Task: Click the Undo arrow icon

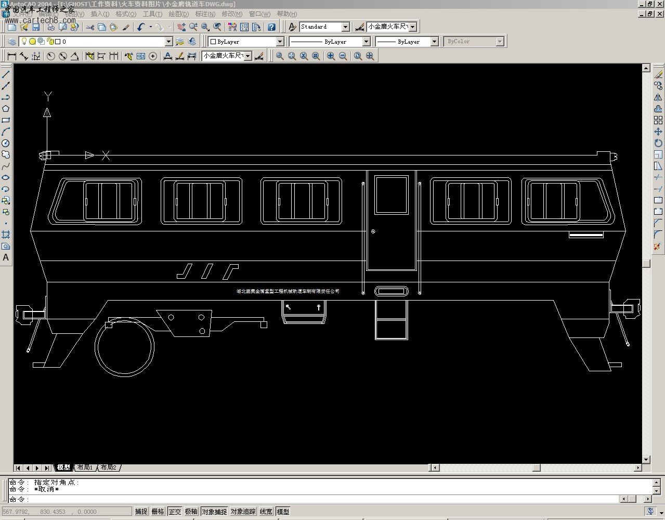Action: (x=141, y=27)
